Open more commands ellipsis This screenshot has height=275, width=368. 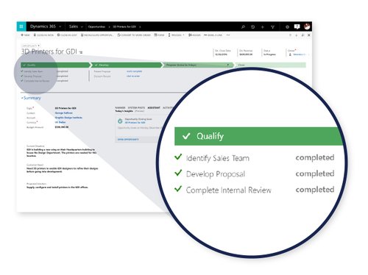pyautogui.click(x=228, y=35)
